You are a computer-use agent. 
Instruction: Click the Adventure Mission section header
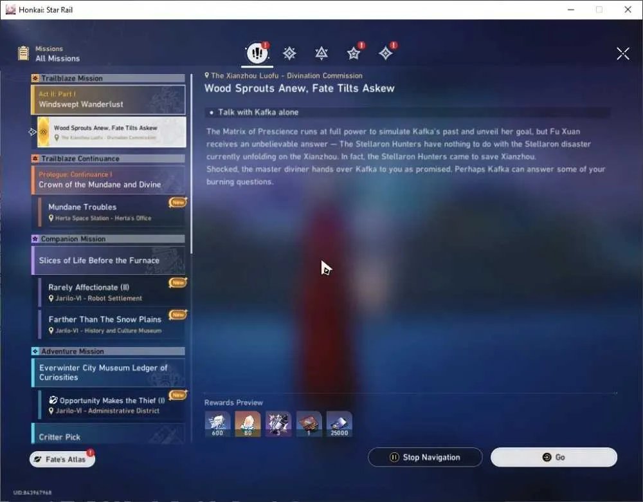pos(108,351)
